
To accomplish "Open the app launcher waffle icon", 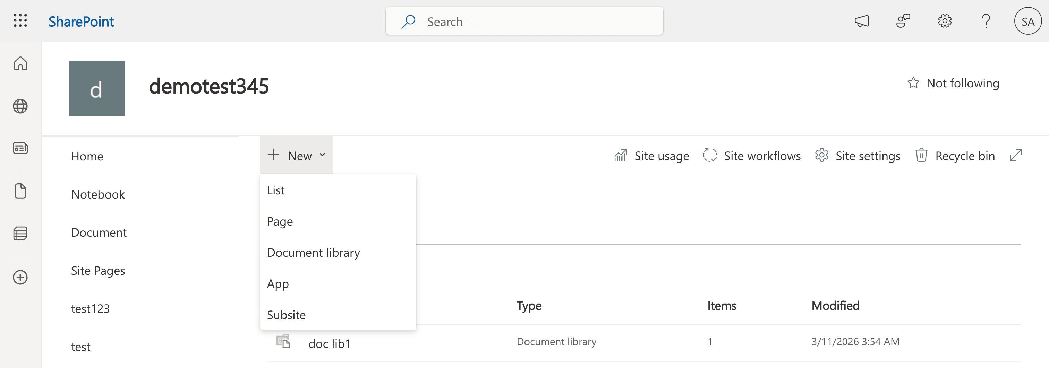I will (x=19, y=21).
